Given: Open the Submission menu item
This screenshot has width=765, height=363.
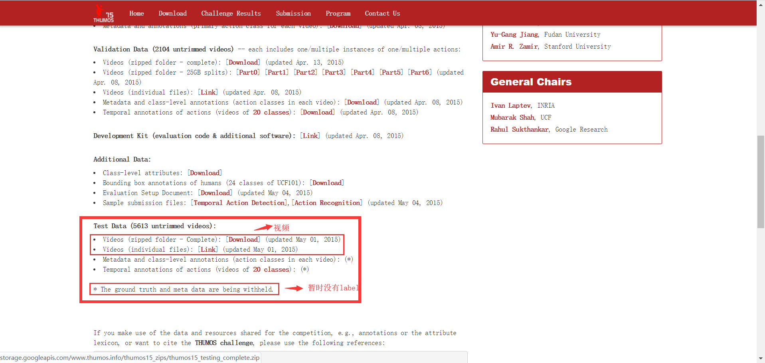Looking at the screenshot, I should [x=293, y=14].
